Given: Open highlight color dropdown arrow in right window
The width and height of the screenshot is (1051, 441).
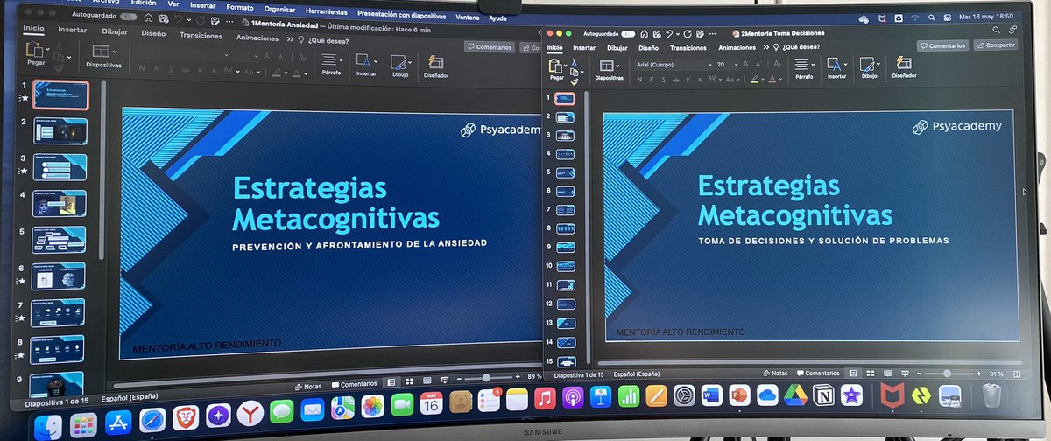Looking at the screenshot, I should coord(762,80).
